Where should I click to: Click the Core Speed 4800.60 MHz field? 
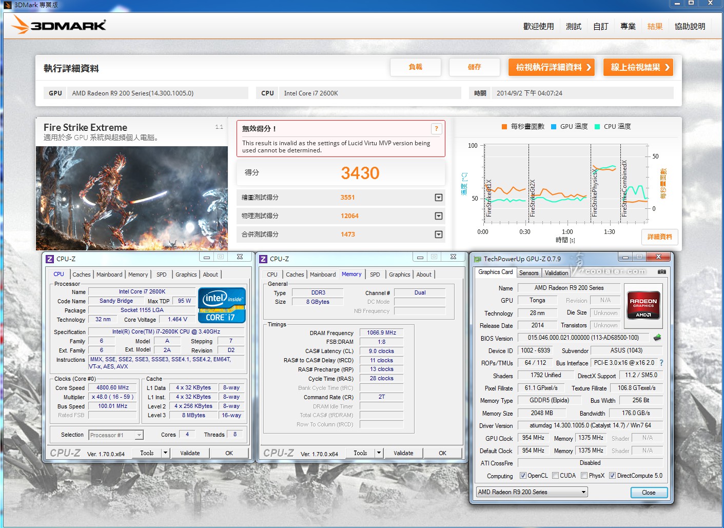(113, 388)
